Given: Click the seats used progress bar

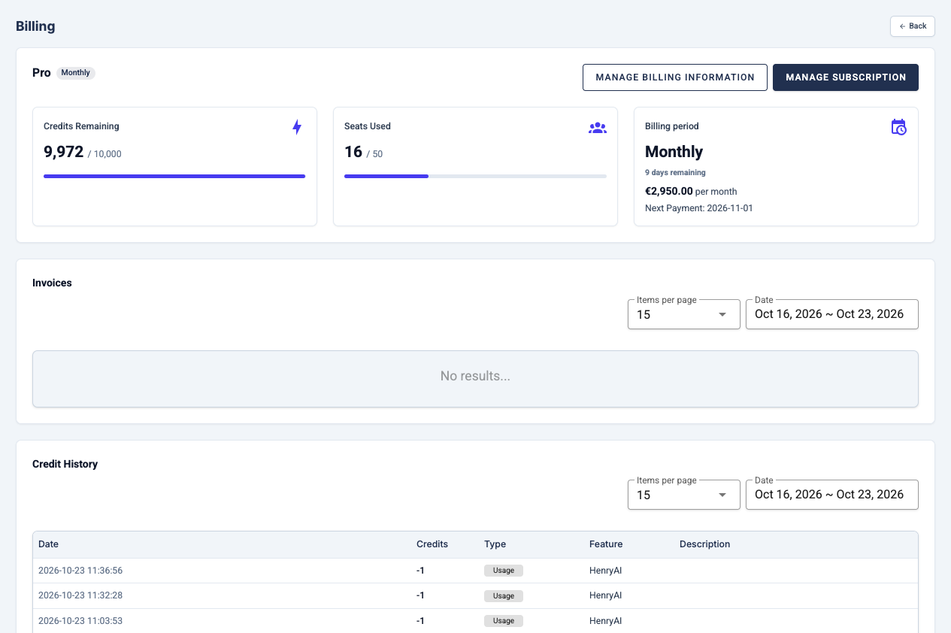Looking at the screenshot, I should (x=475, y=176).
